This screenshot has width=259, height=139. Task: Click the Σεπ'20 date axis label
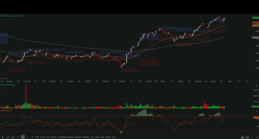[88, 81]
